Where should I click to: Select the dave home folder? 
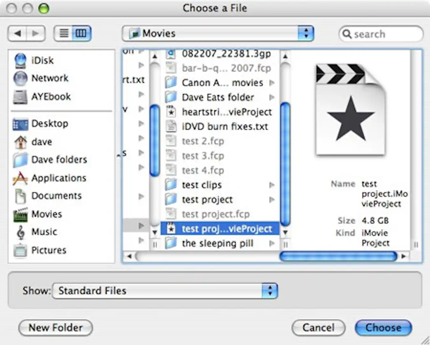coord(41,141)
